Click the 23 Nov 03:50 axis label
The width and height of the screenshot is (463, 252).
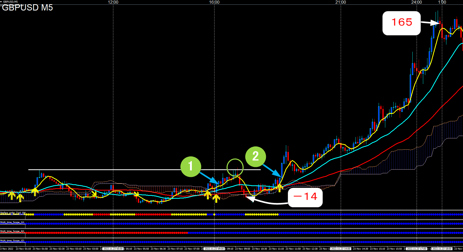click(91, 249)
